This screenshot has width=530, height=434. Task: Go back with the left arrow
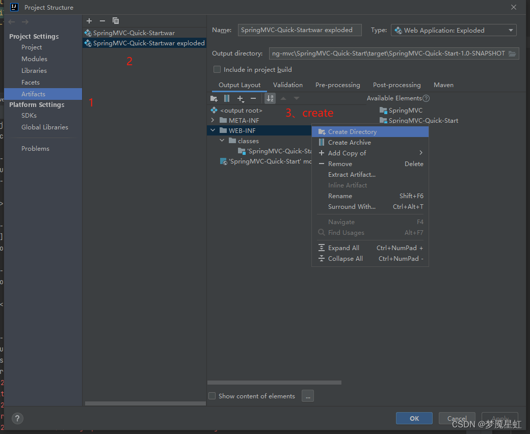coord(12,22)
